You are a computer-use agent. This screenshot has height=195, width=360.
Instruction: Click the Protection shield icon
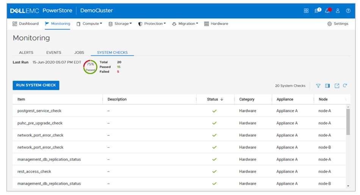click(140, 24)
